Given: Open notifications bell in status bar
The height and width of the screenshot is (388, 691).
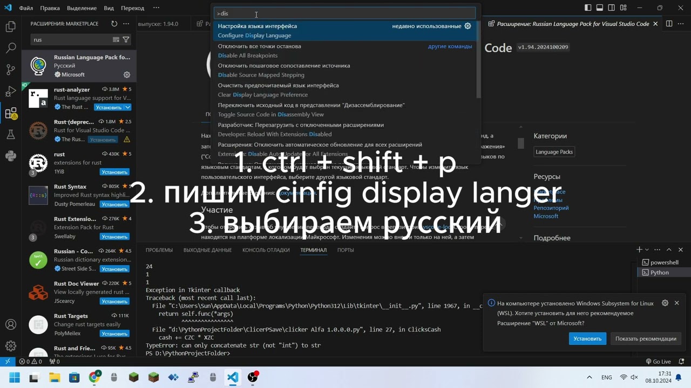Looking at the screenshot, I should tap(680, 362).
